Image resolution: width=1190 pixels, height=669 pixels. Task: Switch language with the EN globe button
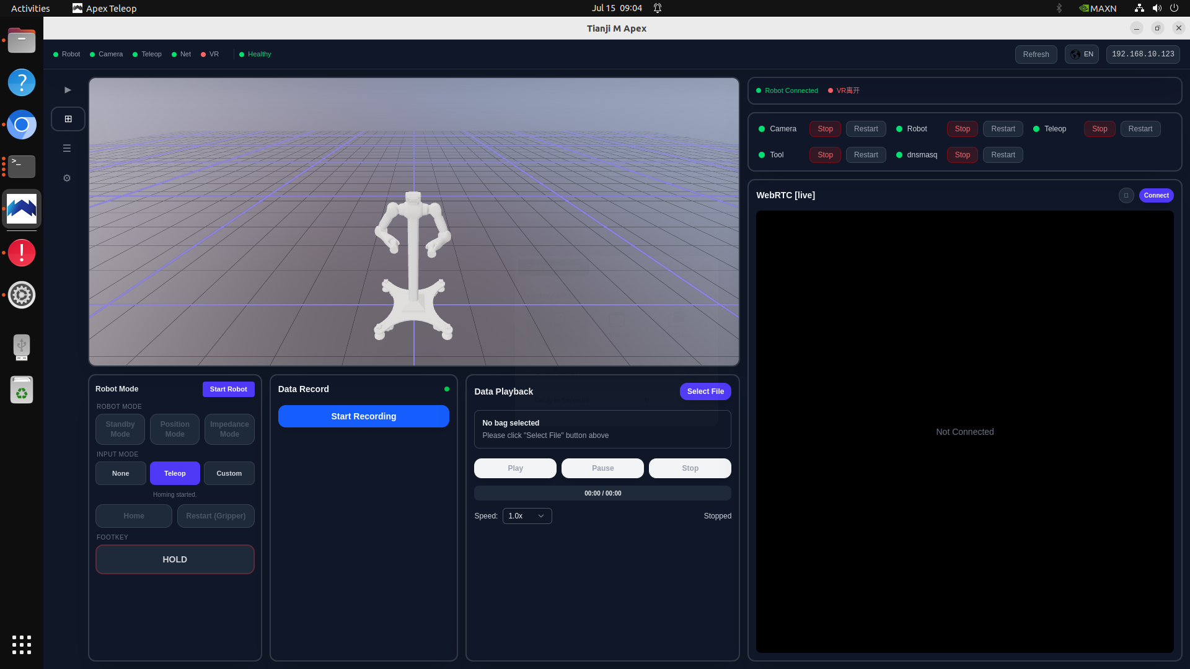tap(1082, 55)
